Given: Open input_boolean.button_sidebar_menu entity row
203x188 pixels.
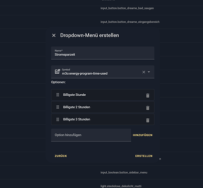Looking at the screenshot, I should [124, 172].
